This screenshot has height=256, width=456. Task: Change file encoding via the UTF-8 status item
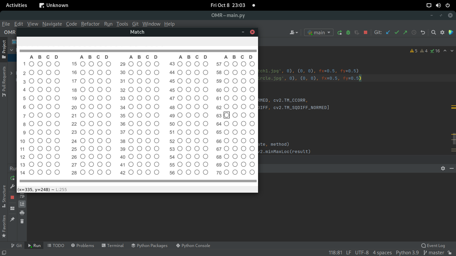(362, 253)
